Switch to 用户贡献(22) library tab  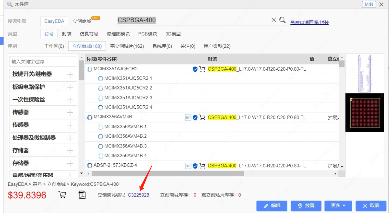coord(217,46)
